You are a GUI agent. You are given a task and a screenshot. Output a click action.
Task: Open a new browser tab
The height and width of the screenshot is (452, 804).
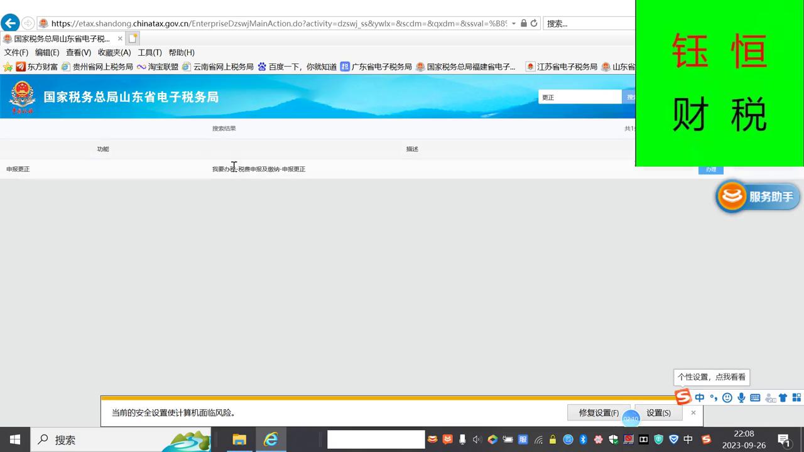click(x=133, y=39)
